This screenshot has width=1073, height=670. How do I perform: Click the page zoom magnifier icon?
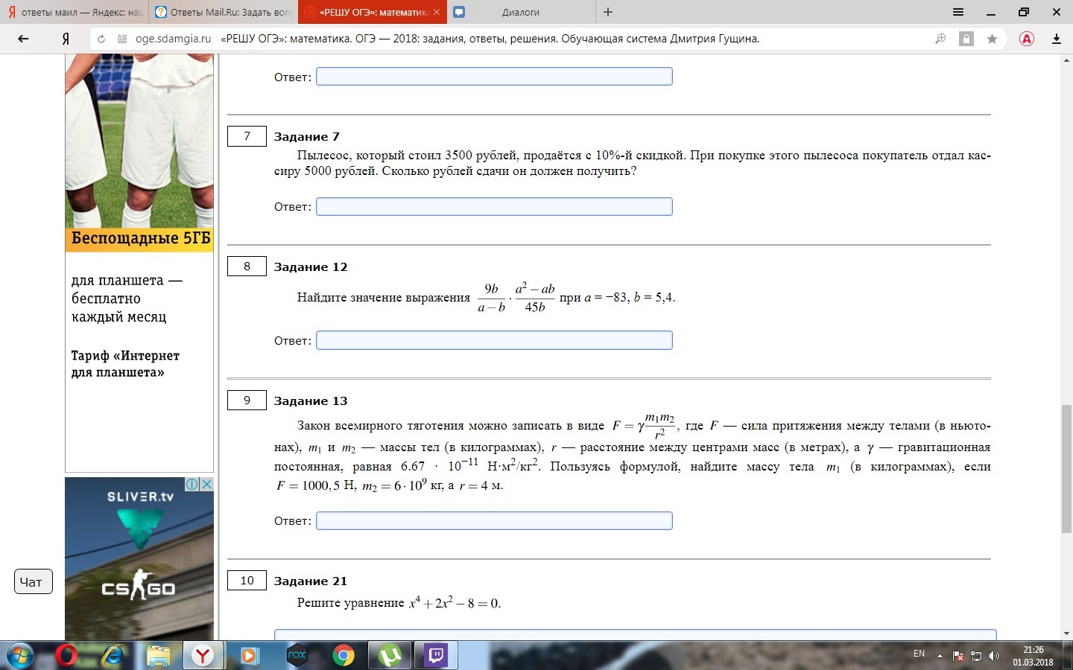940,38
